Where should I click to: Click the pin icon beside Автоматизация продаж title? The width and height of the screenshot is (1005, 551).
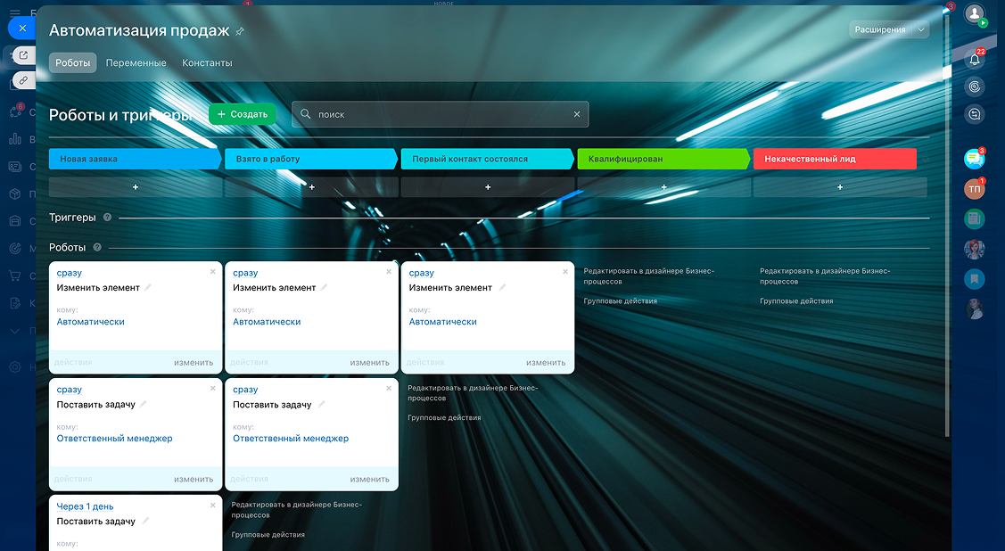click(240, 31)
